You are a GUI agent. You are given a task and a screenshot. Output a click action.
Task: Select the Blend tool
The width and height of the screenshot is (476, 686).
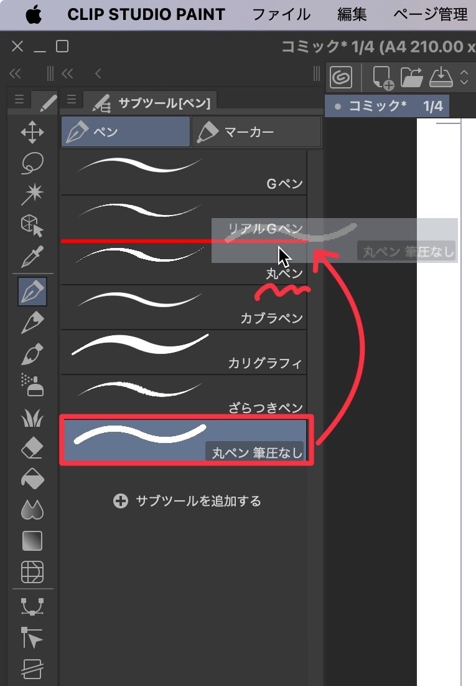coord(32,510)
